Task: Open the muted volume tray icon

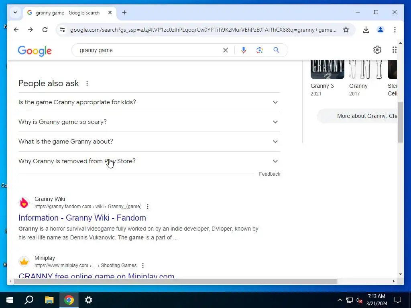Action: pyautogui.click(x=359, y=300)
